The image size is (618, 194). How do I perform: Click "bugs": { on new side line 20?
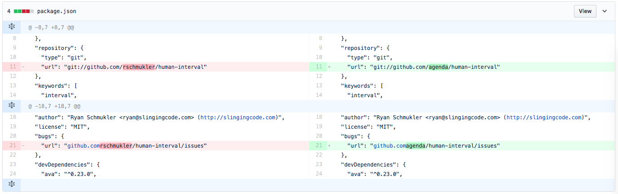(355, 136)
